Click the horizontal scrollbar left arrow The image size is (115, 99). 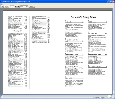[1, 96]
